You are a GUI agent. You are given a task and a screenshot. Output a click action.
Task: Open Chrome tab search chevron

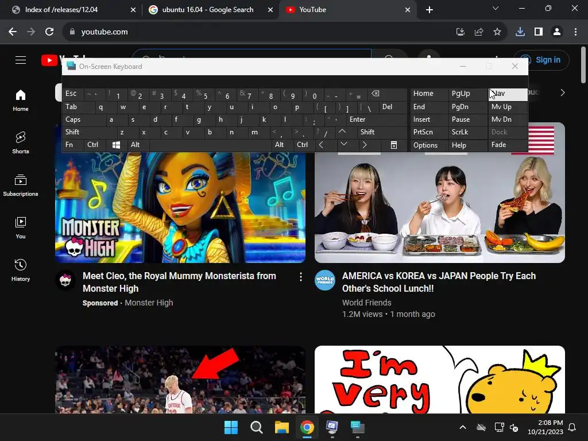point(496,8)
